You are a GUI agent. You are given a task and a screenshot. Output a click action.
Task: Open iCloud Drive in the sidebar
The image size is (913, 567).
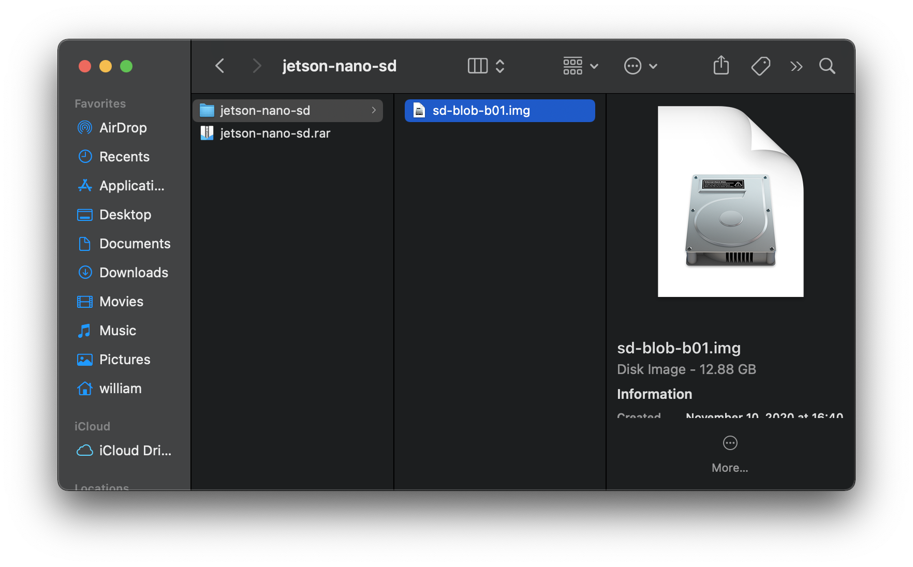[135, 451]
